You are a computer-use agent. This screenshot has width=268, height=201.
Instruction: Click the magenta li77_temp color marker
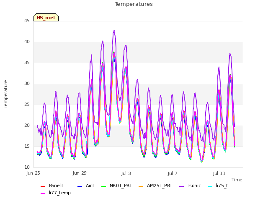point(43,193)
